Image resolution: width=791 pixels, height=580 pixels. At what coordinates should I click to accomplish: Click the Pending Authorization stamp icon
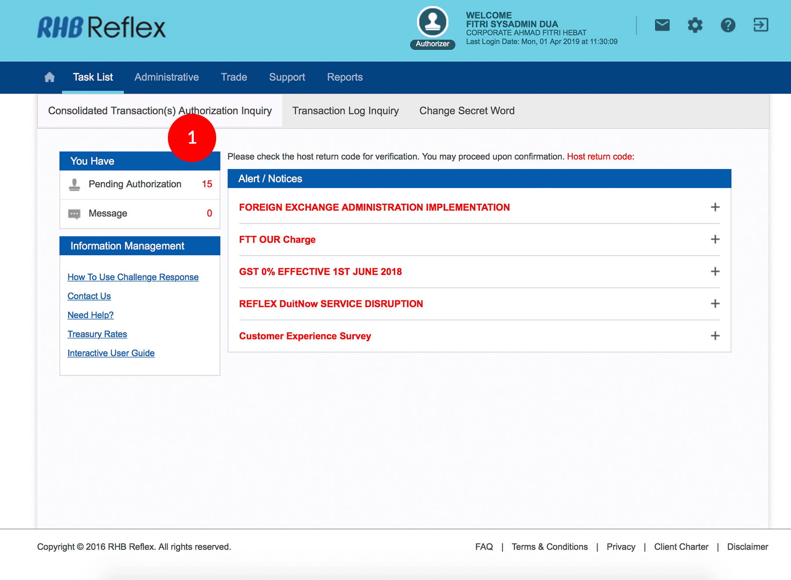pyautogui.click(x=74, y=185)
